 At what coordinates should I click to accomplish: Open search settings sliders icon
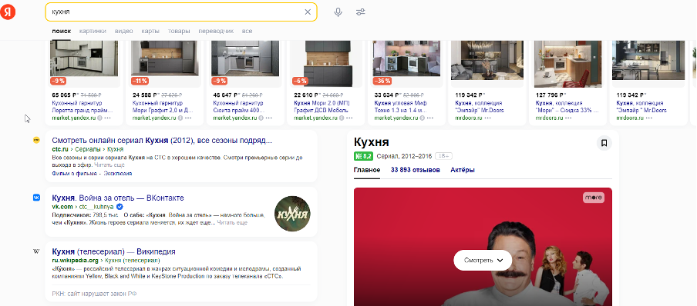[x=361, y=12]
